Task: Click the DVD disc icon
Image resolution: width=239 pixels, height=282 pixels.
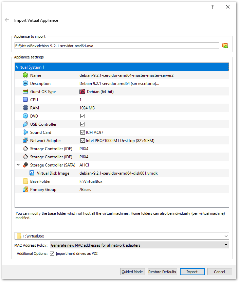Action: pyautogui.click(x=25, y=116)
